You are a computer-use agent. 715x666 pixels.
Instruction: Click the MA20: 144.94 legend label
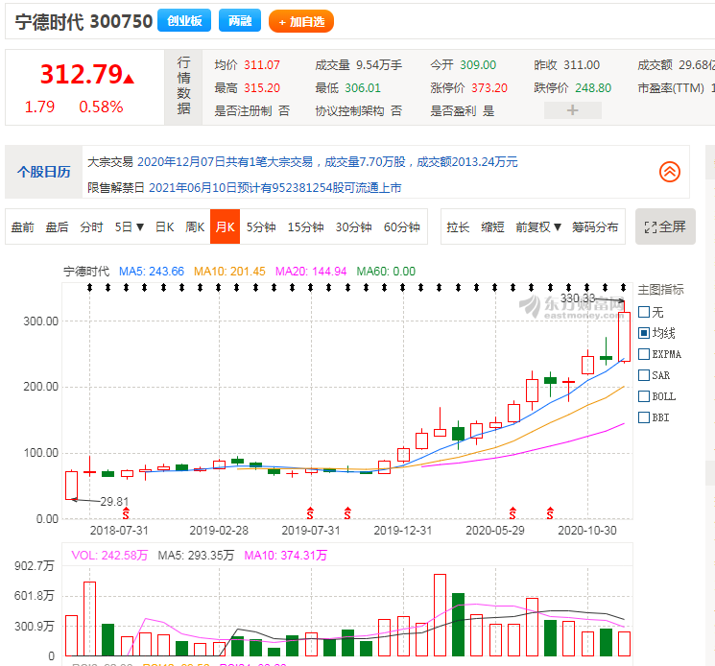tap(311, 272)
